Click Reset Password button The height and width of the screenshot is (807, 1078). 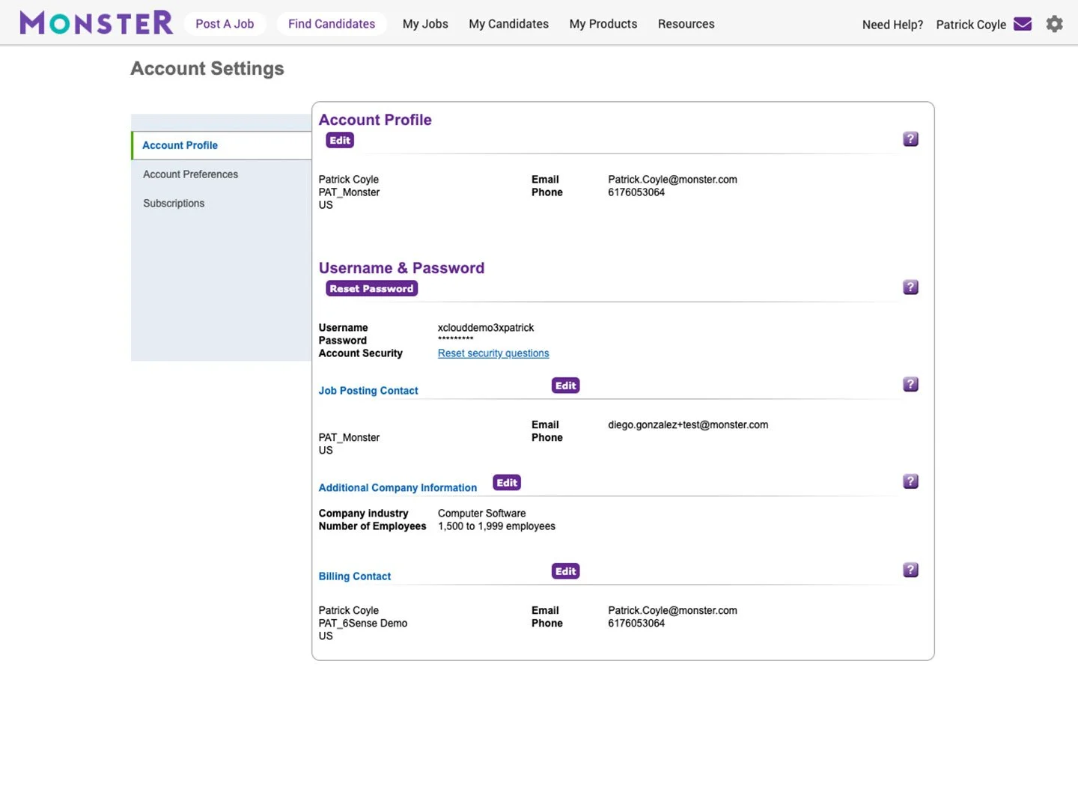pyautogui.click(x=371, y=289)
